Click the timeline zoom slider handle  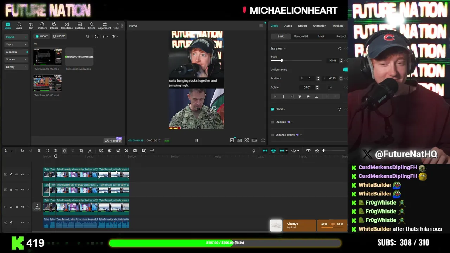[x=323, y=151]
